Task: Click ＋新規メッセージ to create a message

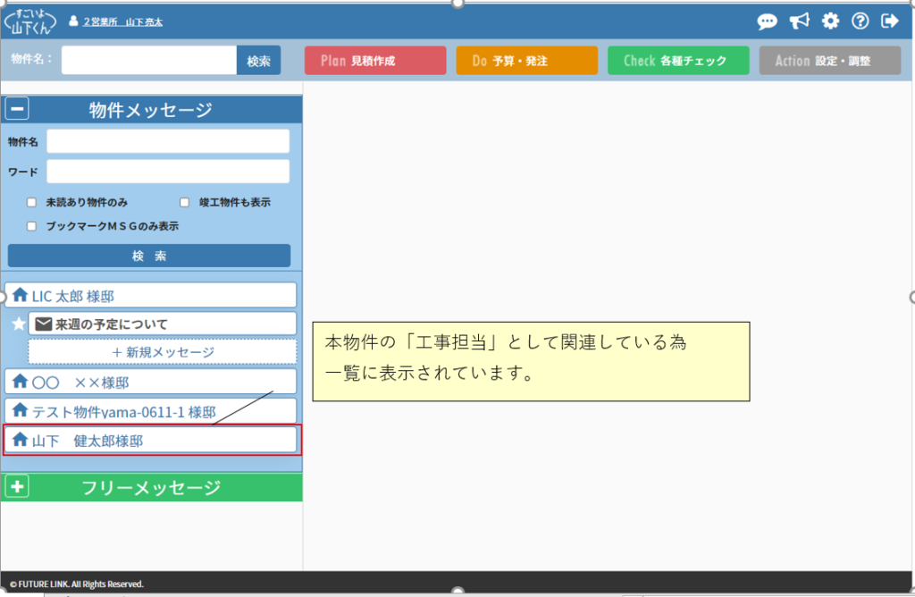Action: click(164, 351)
